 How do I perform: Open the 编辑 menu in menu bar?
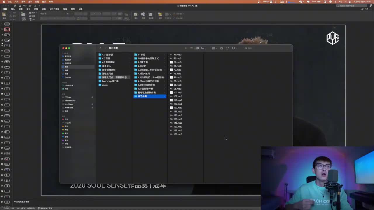coord(23,2)
